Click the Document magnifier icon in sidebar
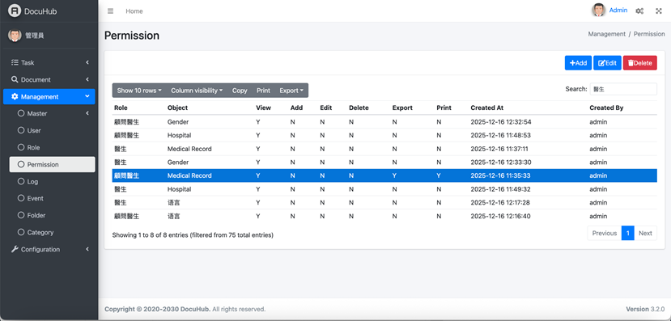671x321 pixels. [15, 79]
